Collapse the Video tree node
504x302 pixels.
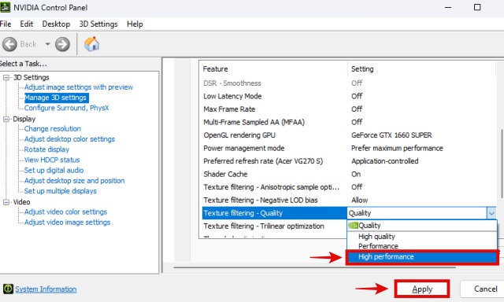(x=6, y=202)
